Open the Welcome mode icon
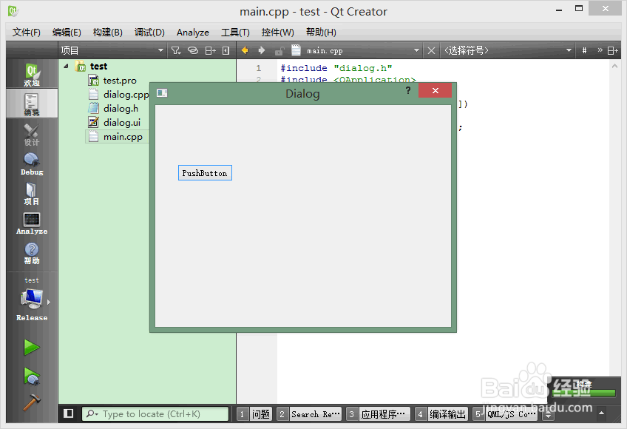Viewport: 627px width, 429px height. 32,74
